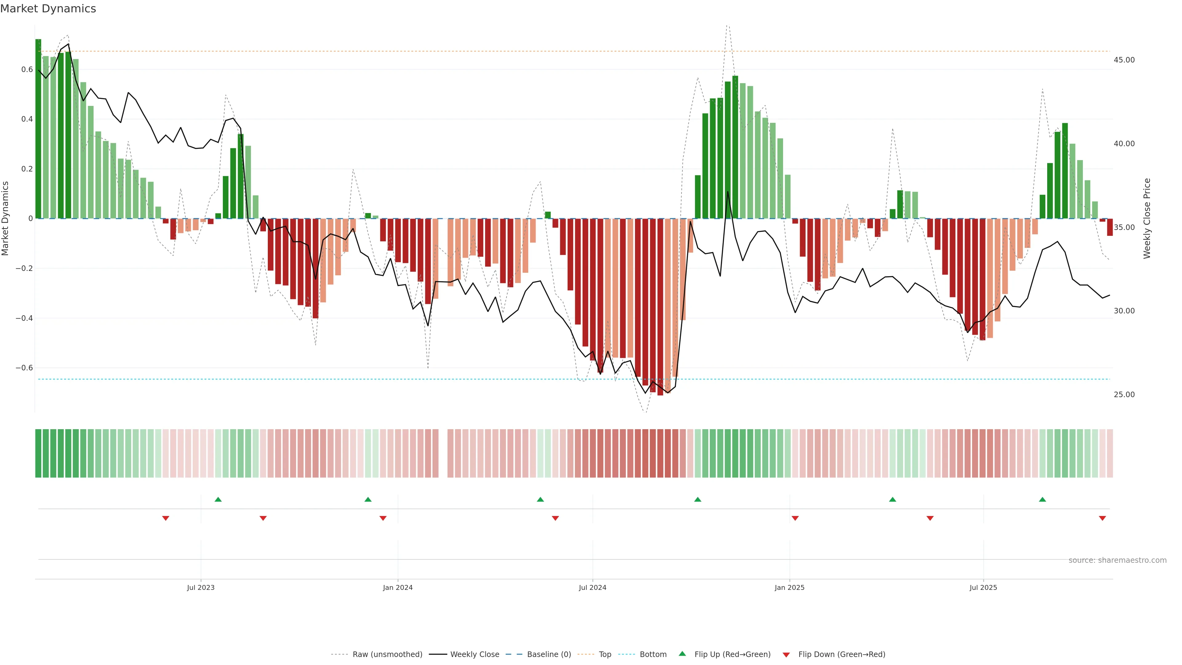Click the red flip-down marker just after Jan 2025
1182x665 pixels.
click(x=795, y=518)
